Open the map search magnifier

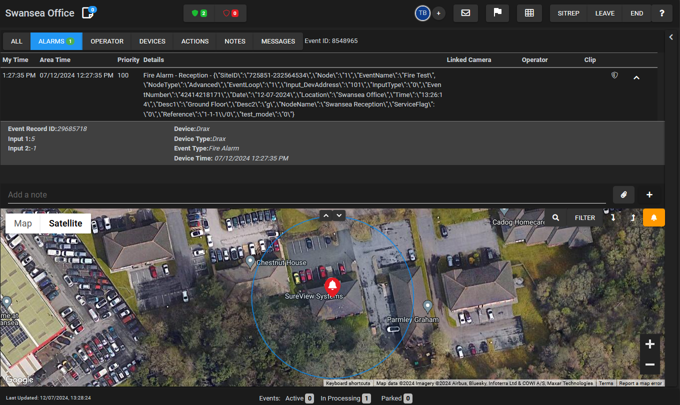coord(555,217)
